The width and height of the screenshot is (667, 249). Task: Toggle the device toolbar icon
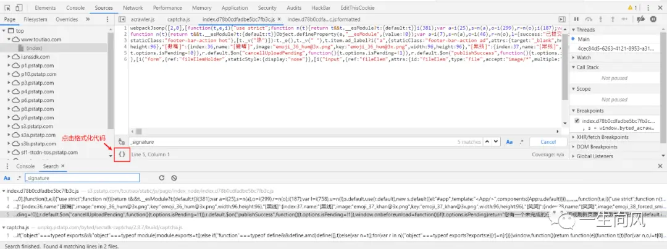coord(20,7)
